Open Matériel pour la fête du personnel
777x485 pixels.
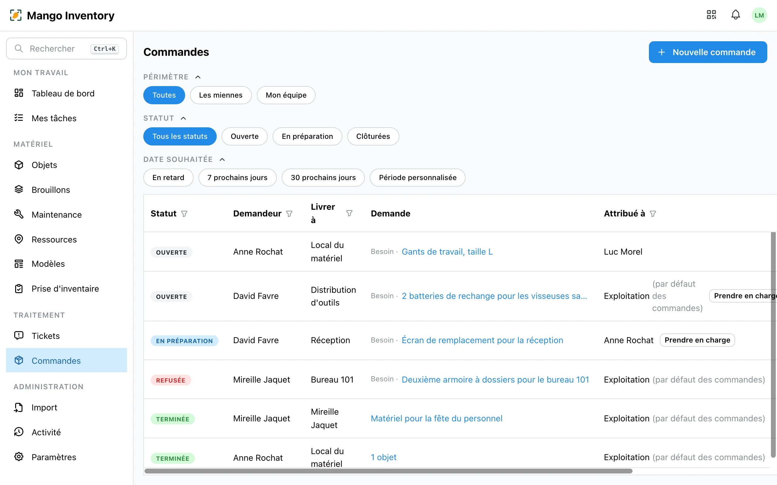pos(437,418)
